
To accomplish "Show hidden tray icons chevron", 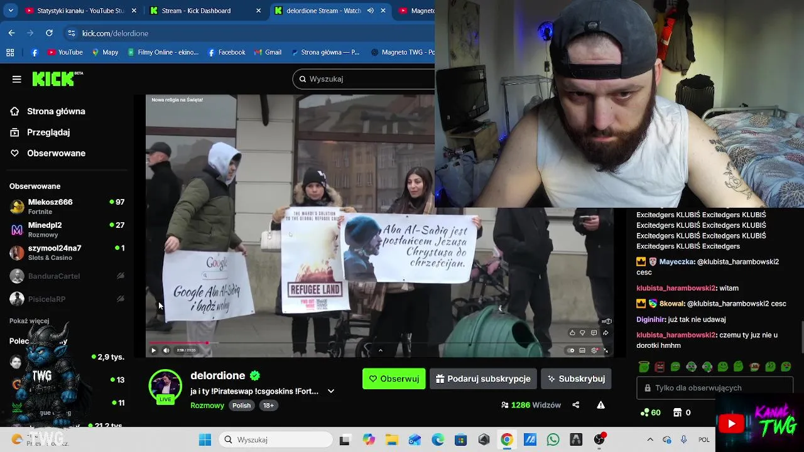I will pyautogui.click(x=649, y=440).
